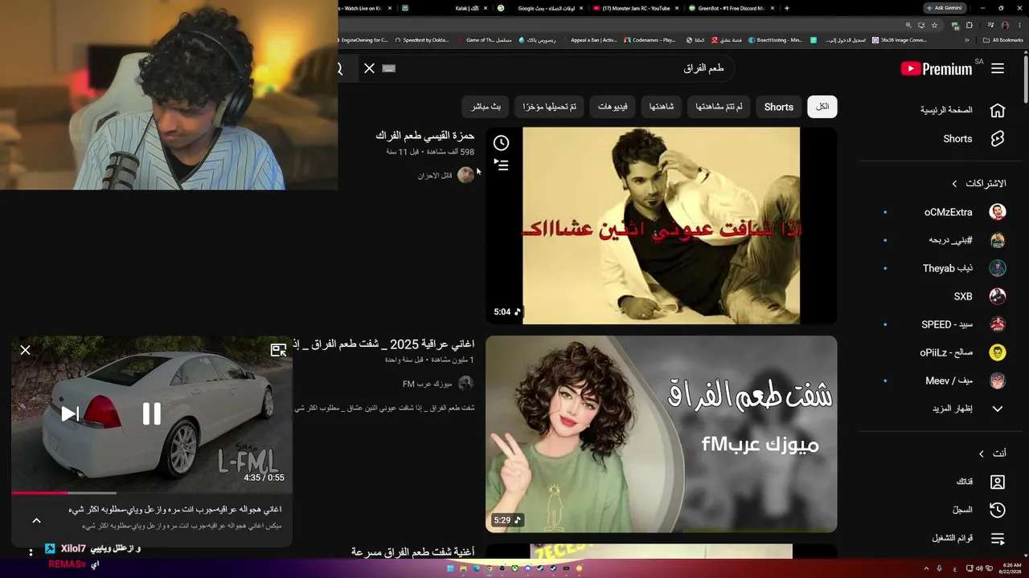Open title حمزة القيسي طعم الفراك

[424, 136]
